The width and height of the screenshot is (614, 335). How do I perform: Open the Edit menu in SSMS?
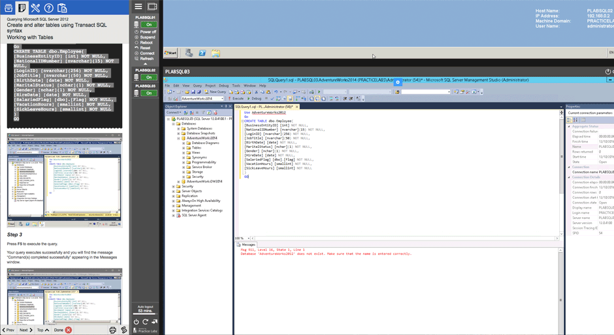(x=176, y=85)
